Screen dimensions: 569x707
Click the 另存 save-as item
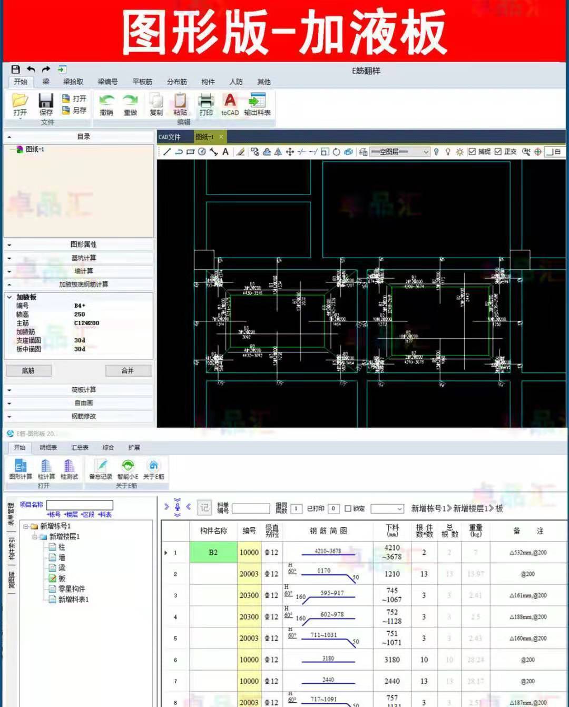click(x=74, y=110)
